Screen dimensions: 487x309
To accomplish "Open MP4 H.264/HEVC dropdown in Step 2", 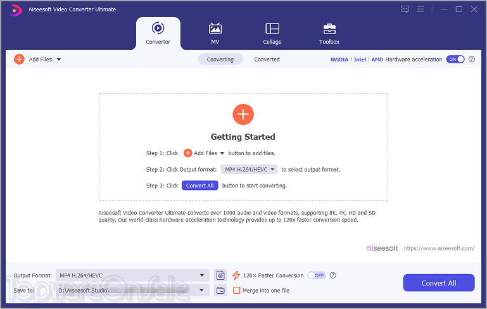I will 249,169.
